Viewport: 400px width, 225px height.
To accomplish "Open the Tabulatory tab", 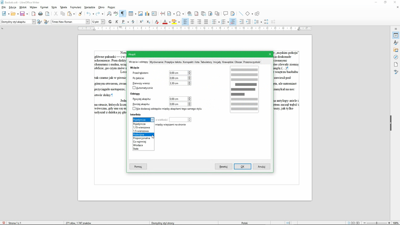I will tap(206, 62).
